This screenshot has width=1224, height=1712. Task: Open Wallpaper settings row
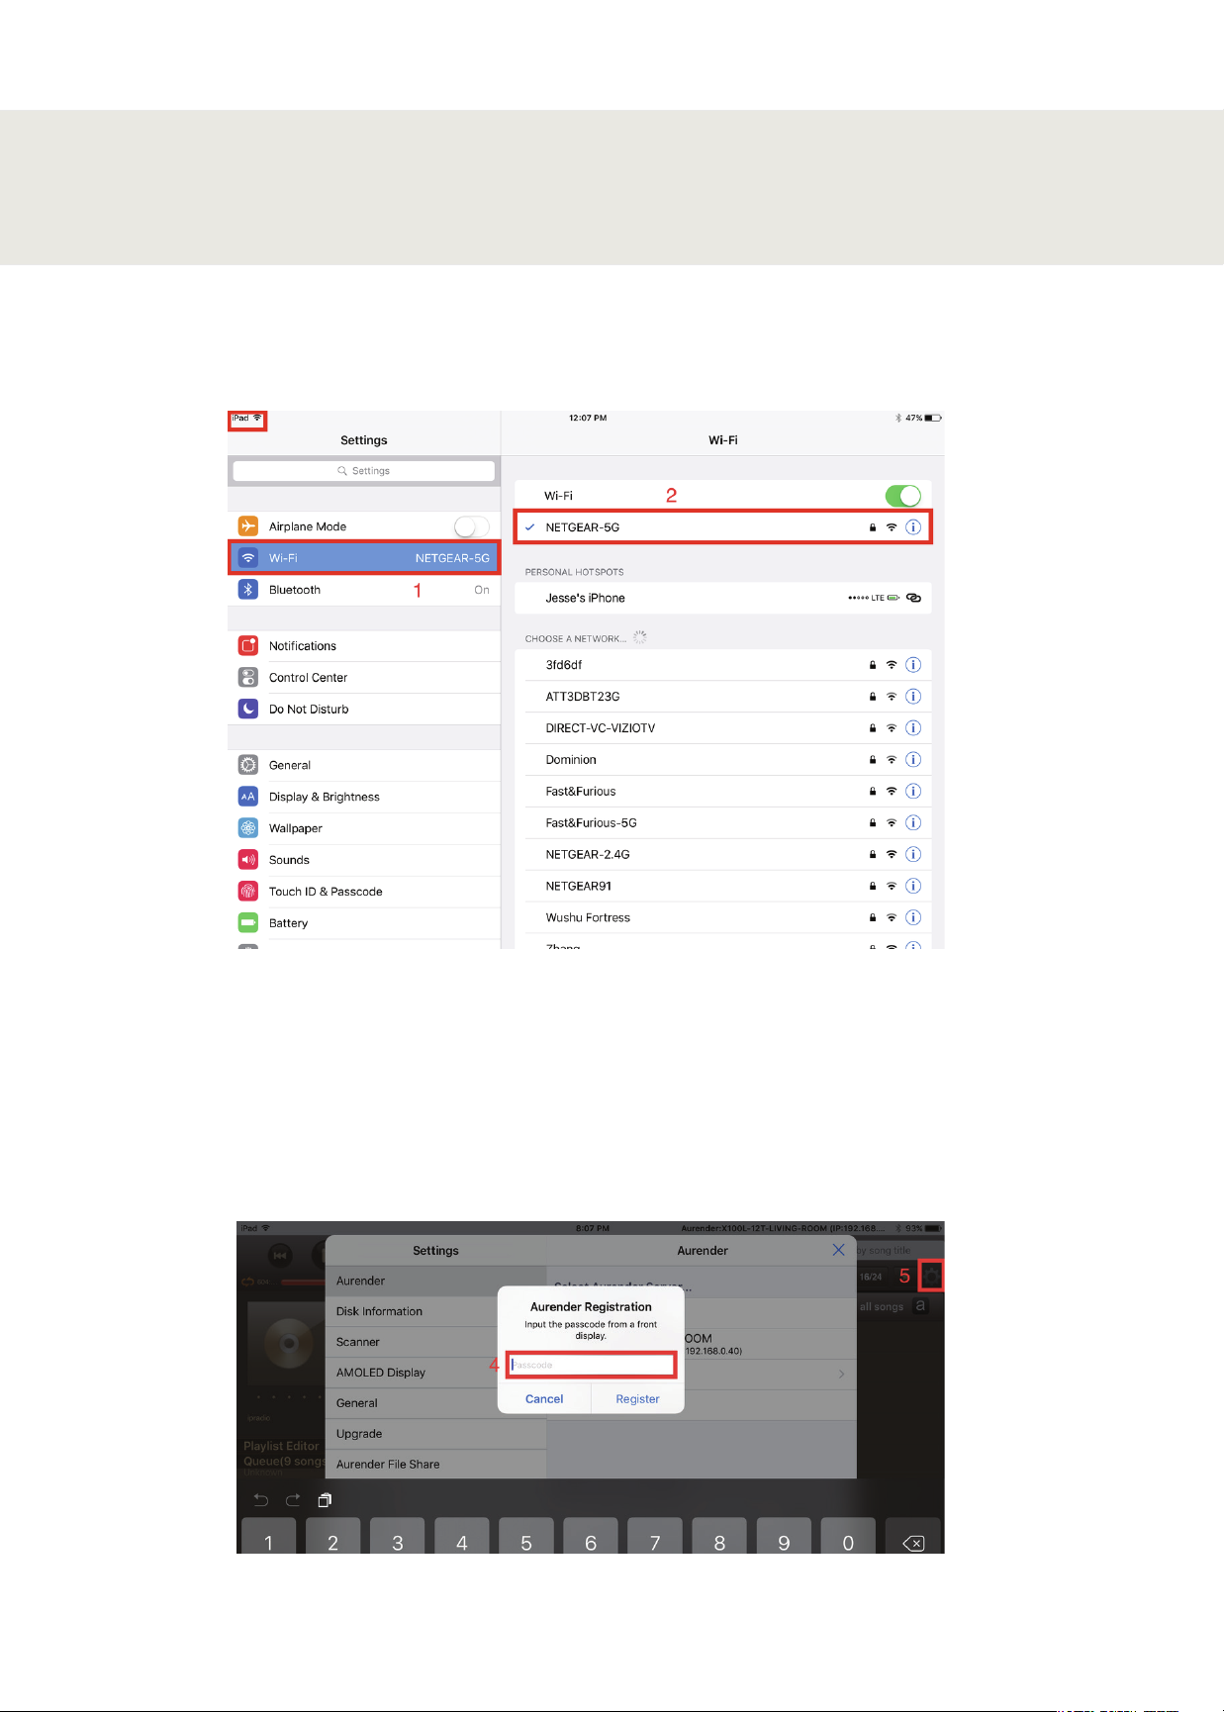coord(364,828)
